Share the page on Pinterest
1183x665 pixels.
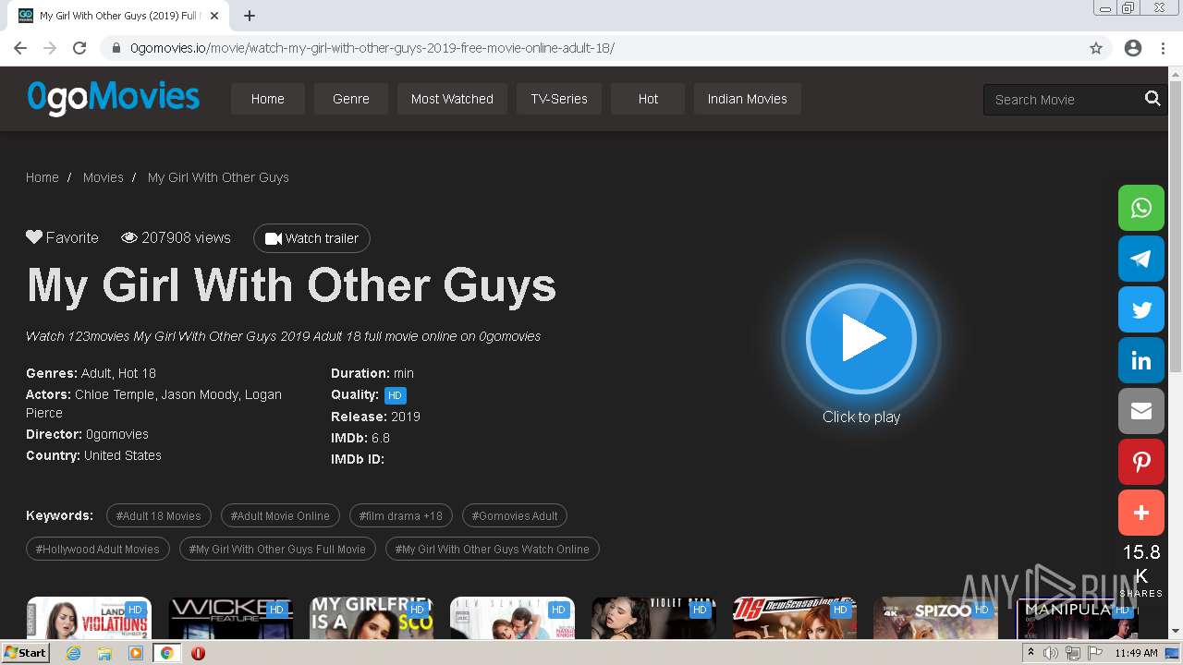(x=1141, y=462)
